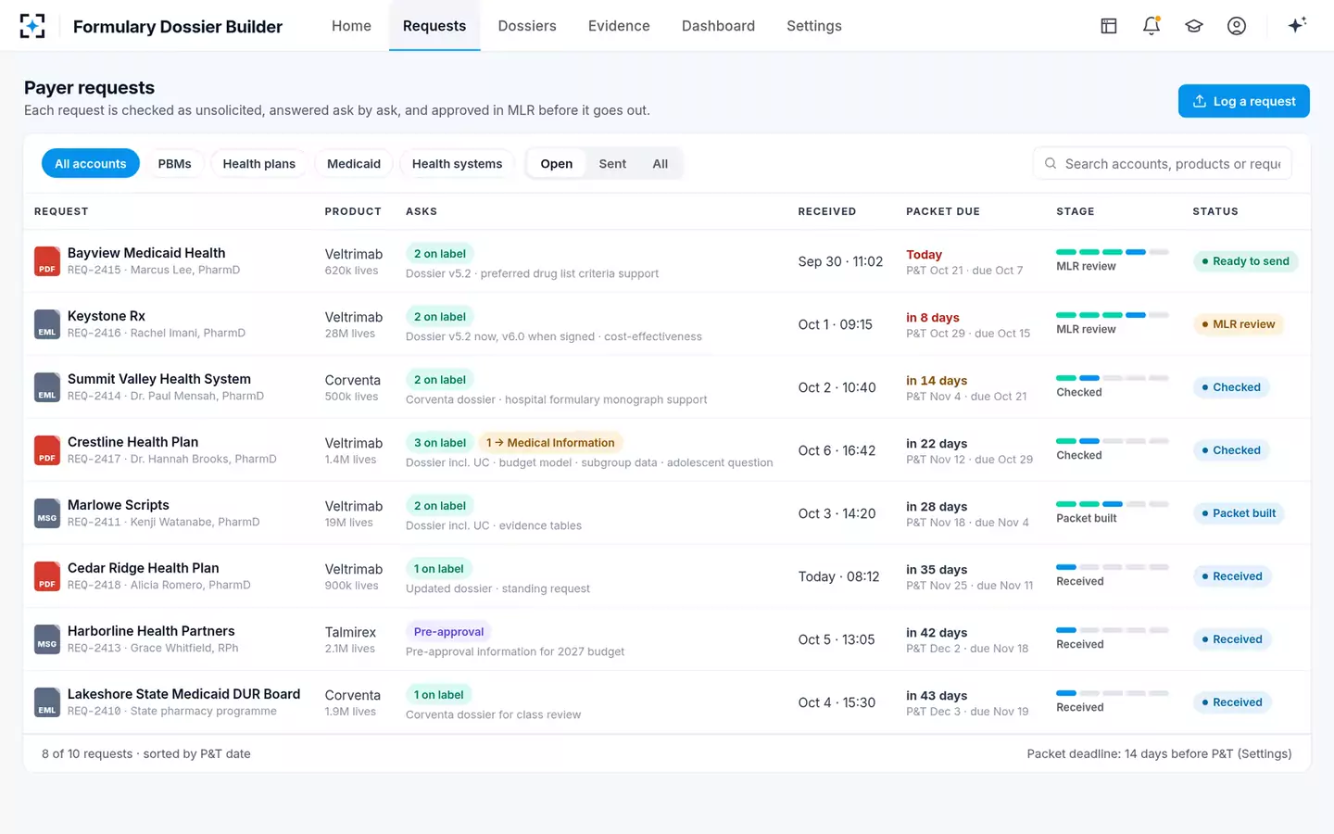Click the Ready to send status pill

click(x=1246, y=261)
